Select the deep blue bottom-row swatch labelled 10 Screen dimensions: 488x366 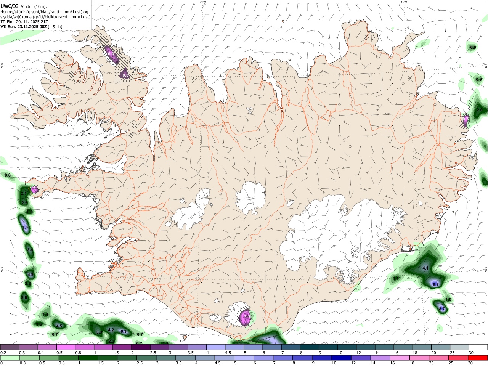coord(341,358)
